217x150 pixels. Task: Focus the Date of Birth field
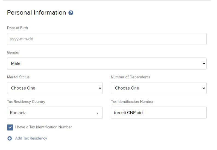click(107, 39)
